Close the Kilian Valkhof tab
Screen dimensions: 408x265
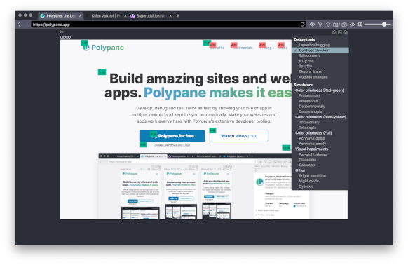point(125,16)
